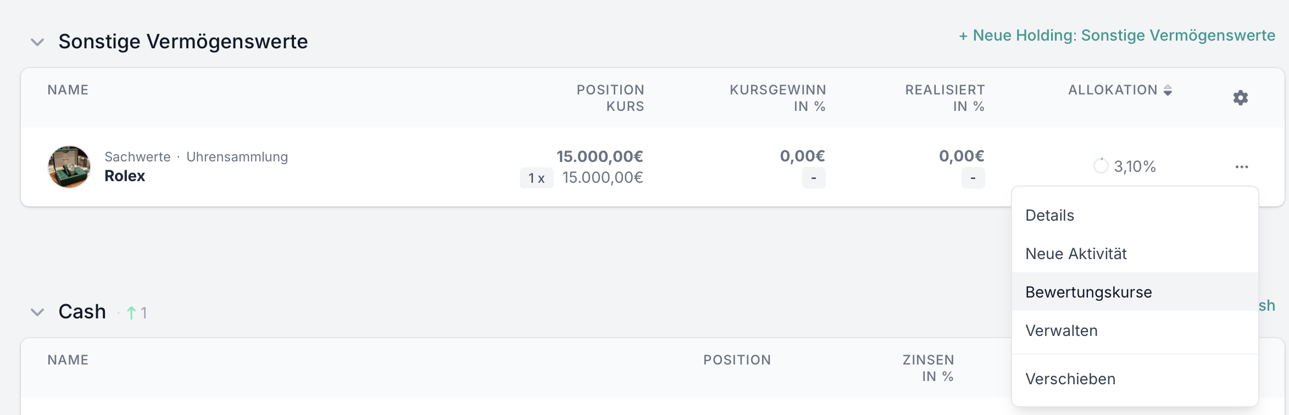Click the 1 x quantity badge
Viewport: 1289px width, 415px height.
[x=536, y=178]
